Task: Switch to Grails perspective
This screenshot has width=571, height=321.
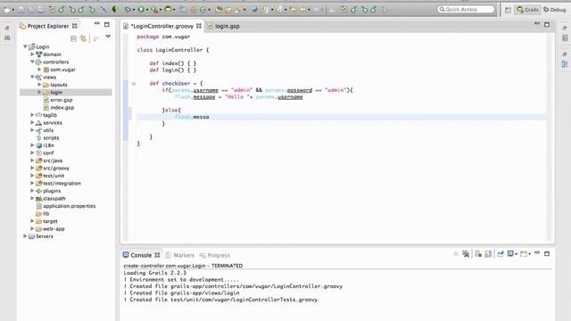Action: pos(527,10)
